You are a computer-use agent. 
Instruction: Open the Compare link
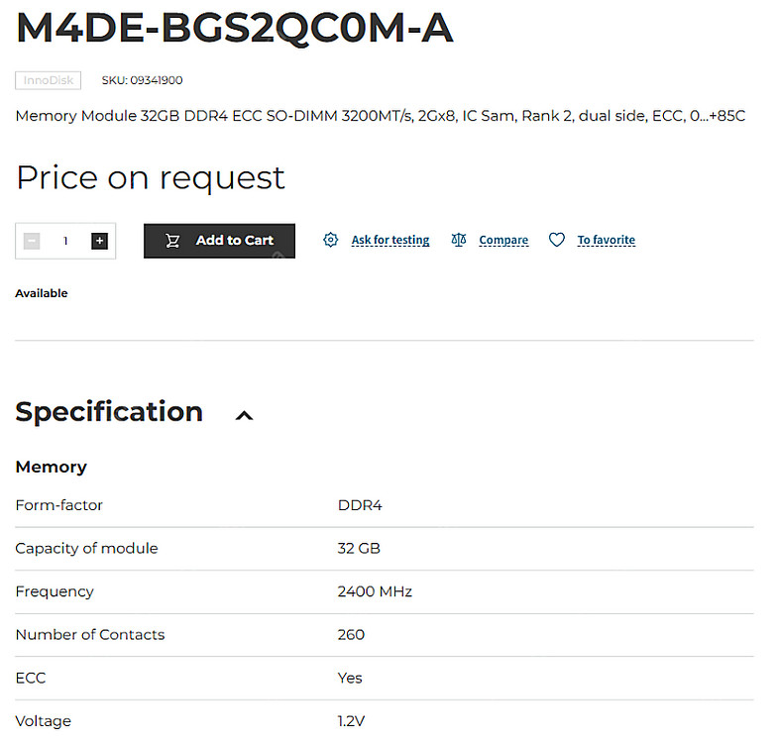tap(503, 240)
